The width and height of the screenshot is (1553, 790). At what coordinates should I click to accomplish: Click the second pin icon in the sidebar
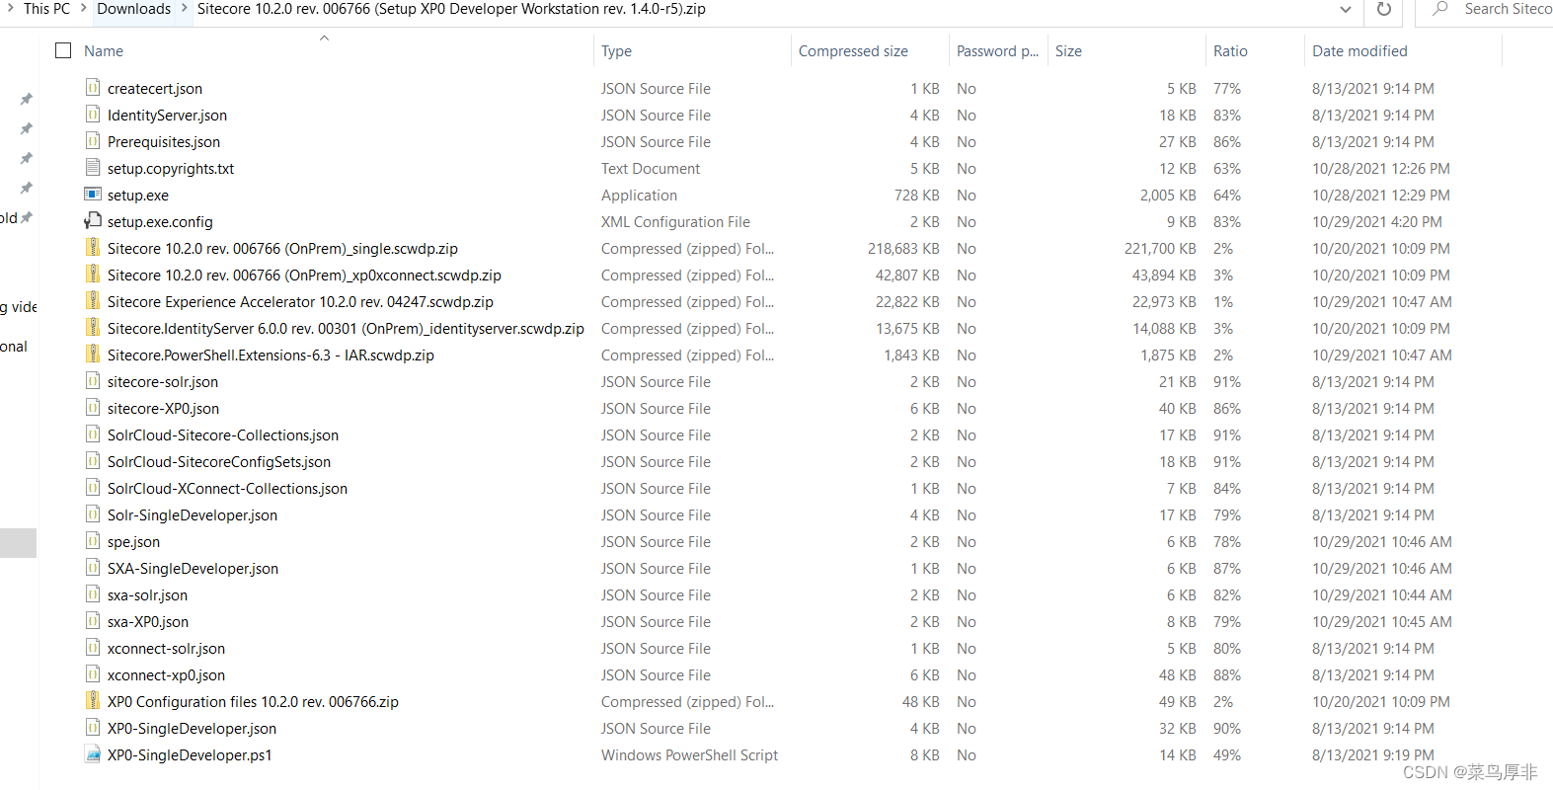click(27, 128)
